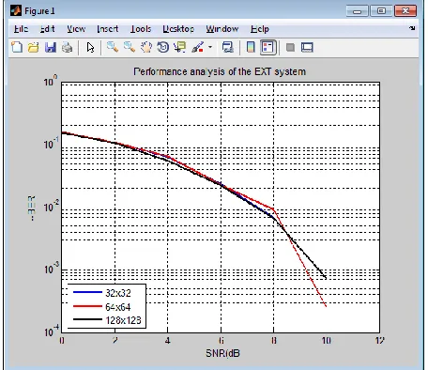
Task: Open the File menu
Action: pyautogui.click(x=21, y=29)
